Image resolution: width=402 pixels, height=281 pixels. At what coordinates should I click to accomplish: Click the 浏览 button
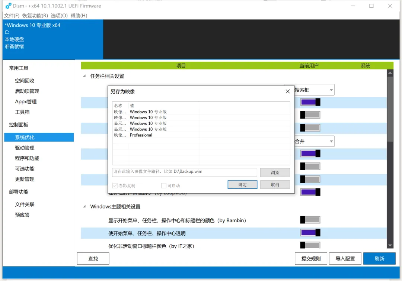(275, 172)
